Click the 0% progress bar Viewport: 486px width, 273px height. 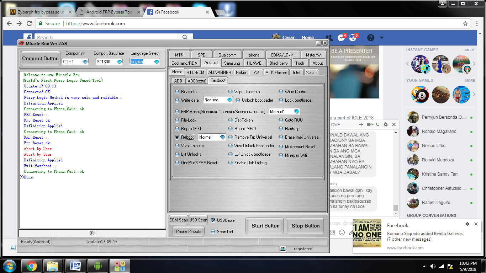click(92, 233)
